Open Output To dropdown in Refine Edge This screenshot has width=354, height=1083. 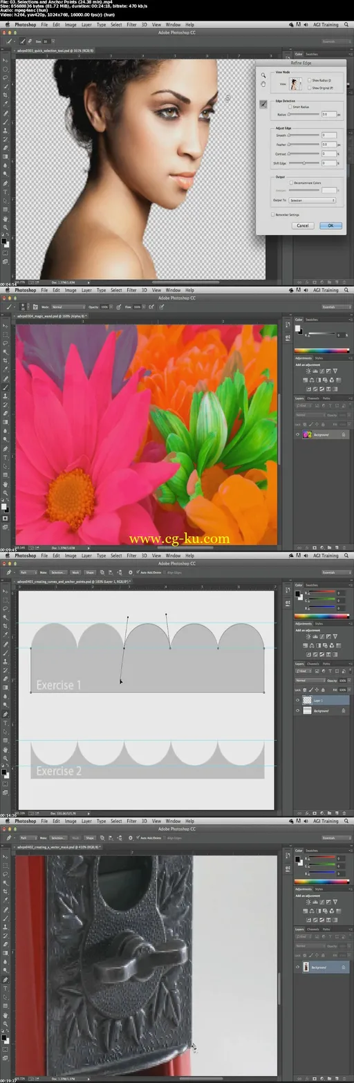313,200
